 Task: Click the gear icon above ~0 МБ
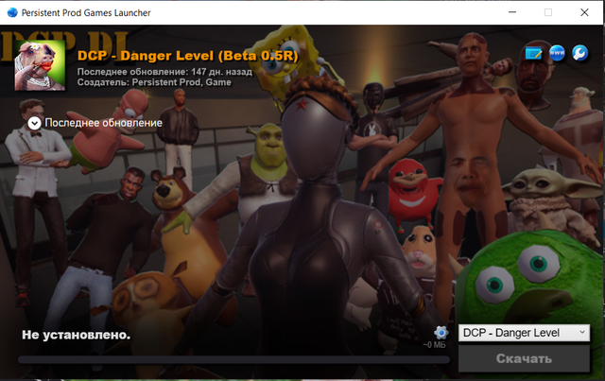[x=441, y=333]
